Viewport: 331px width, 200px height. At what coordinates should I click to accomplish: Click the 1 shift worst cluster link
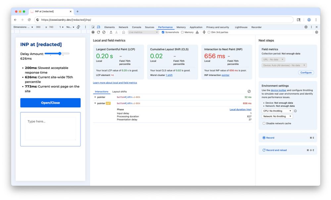click(x=169, y=75)
